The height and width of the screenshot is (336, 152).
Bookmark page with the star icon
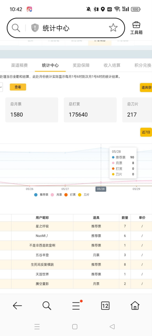point(113,28)
